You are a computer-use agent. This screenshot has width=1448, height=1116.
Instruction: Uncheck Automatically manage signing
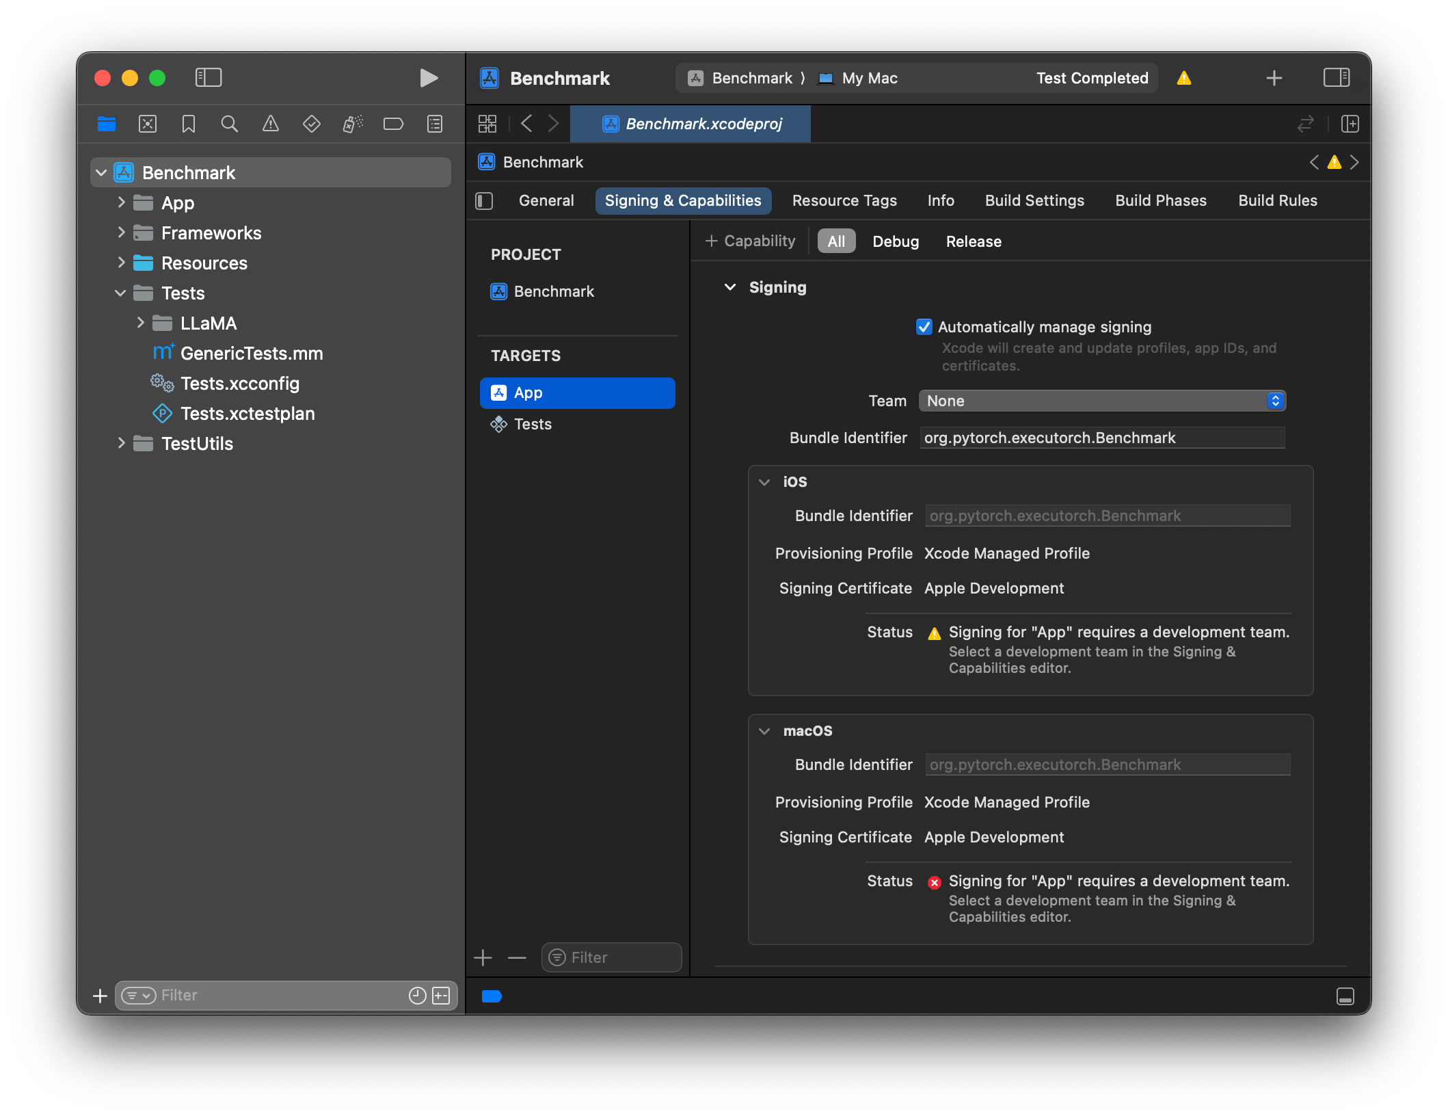pyautogui.click(x=924, y=327)
